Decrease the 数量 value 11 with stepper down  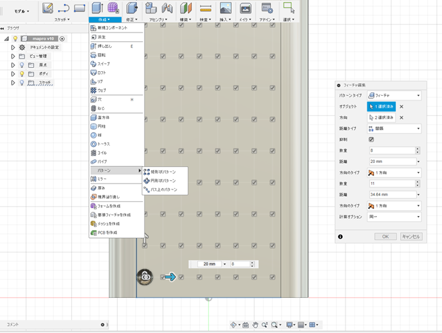click(x=418, y=185)
